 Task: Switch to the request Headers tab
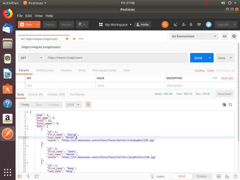pos(66,70)
